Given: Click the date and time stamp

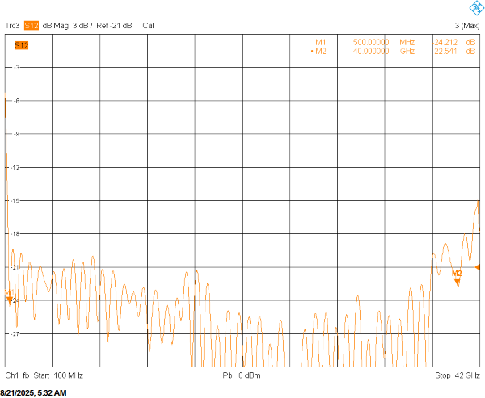Looking at the screenshot, I should click(x=33, y=392).
